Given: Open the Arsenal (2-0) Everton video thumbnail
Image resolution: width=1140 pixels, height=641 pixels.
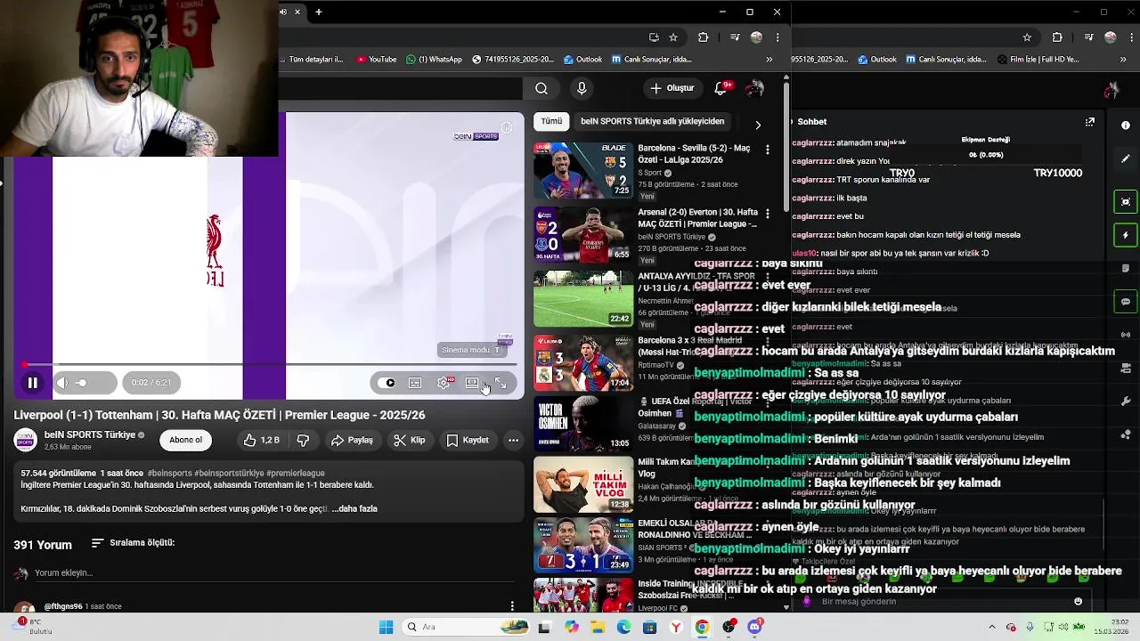Looking at the screenshot, I should [x=583, y=234].
